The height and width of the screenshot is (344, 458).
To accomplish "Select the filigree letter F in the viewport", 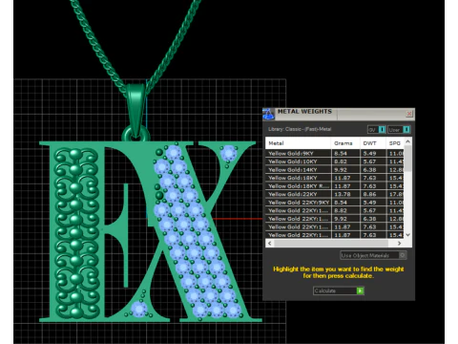I will coord(75,232).
